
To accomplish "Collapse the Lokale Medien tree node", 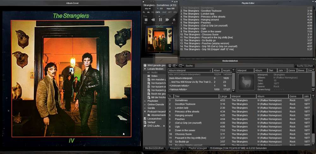I will pyautogui.click(x=145, y=69).
